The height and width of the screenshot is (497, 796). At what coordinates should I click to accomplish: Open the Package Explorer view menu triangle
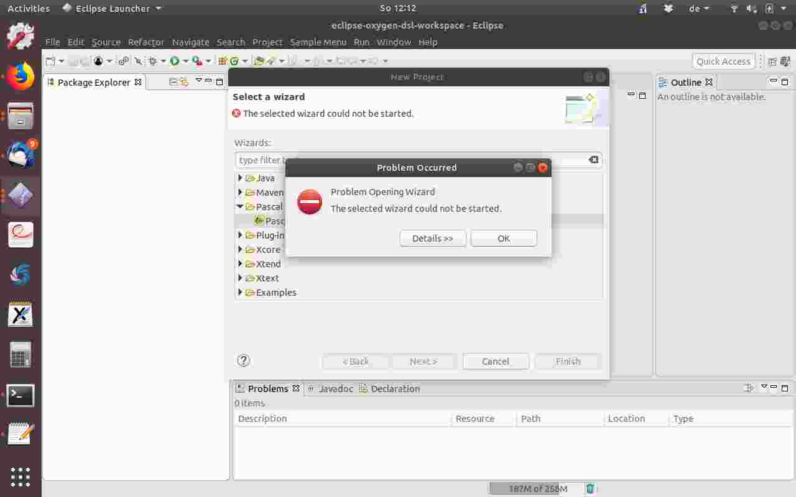click(199, 81)
